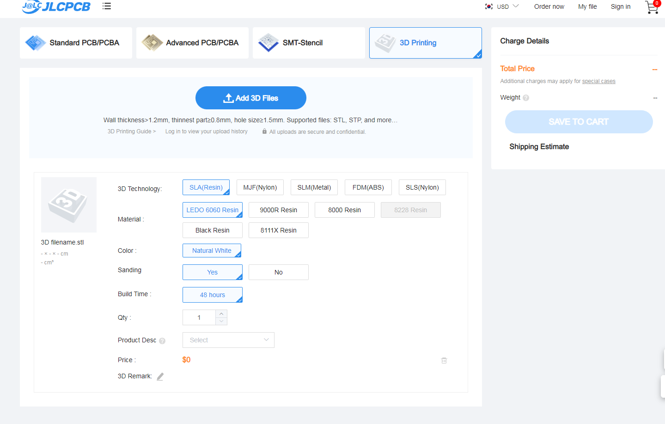Screen dimensions: 665x424
Task: Enable sanding with Yes
Action: [x=213, y=272]
